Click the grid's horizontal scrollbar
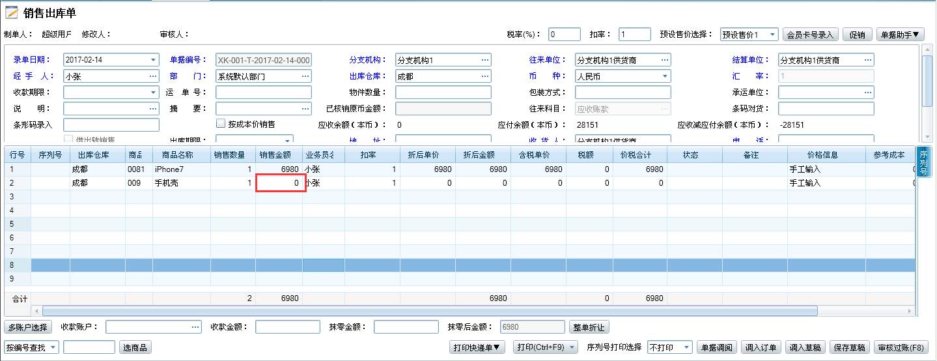This screenshot has height=361, width=937. (430, 311)
